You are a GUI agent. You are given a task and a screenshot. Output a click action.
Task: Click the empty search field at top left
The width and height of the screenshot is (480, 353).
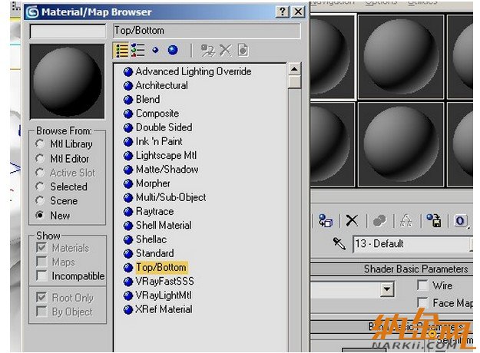pyautogui.click(x=68, y=31)
